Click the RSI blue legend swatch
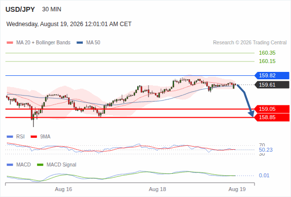 [x=10, y=137]
